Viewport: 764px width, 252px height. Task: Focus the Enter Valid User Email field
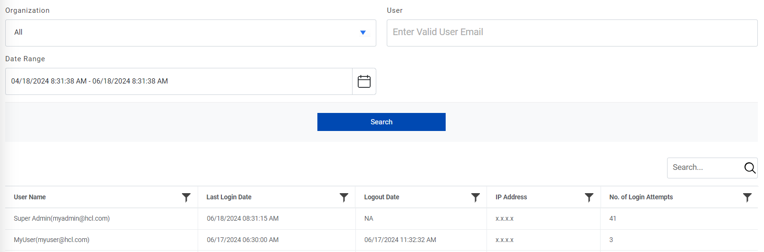click(x=572, y=33)
